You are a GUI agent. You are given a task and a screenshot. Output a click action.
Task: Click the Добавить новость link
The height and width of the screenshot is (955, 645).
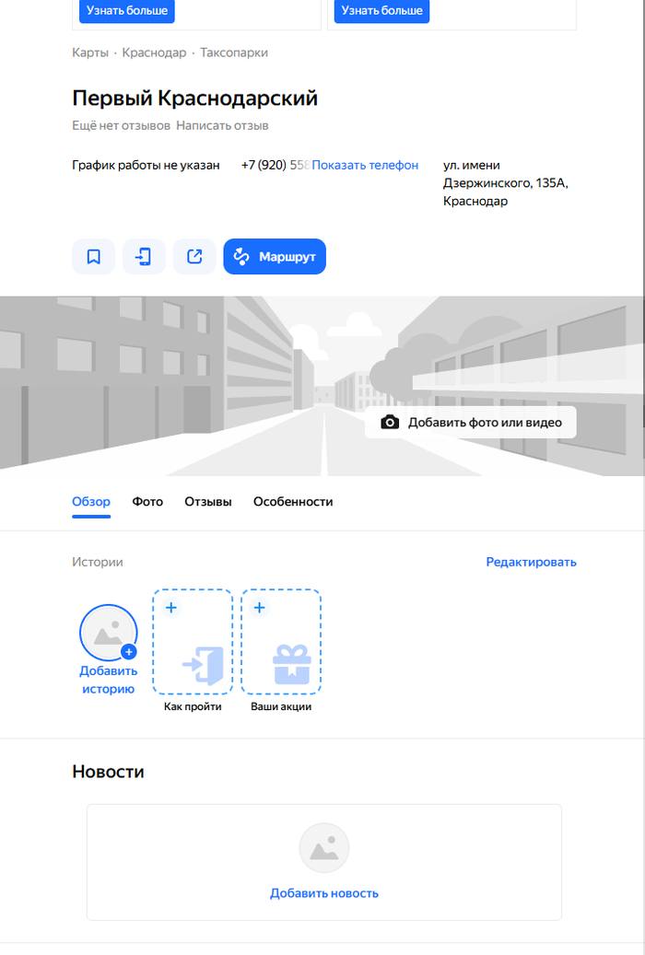324,893
